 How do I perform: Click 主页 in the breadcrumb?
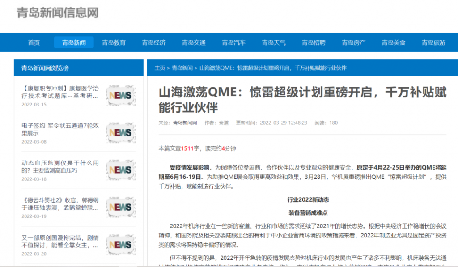tap(160, 68)
